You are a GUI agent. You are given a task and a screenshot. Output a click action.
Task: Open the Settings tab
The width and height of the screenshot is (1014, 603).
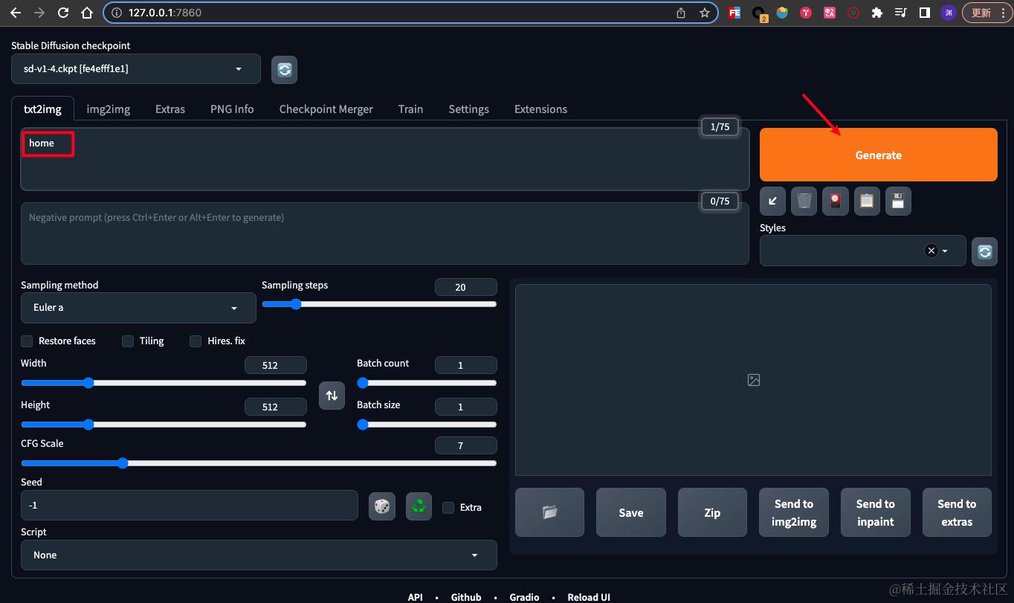[x=469, y=109]
